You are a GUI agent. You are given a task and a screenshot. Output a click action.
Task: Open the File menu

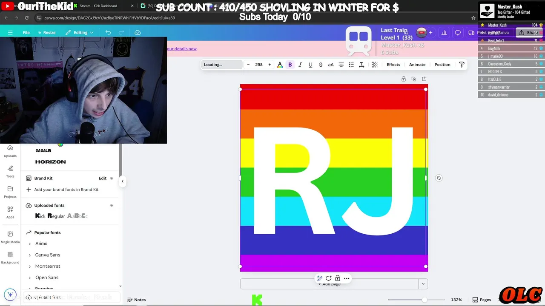[x=26, y=32]
